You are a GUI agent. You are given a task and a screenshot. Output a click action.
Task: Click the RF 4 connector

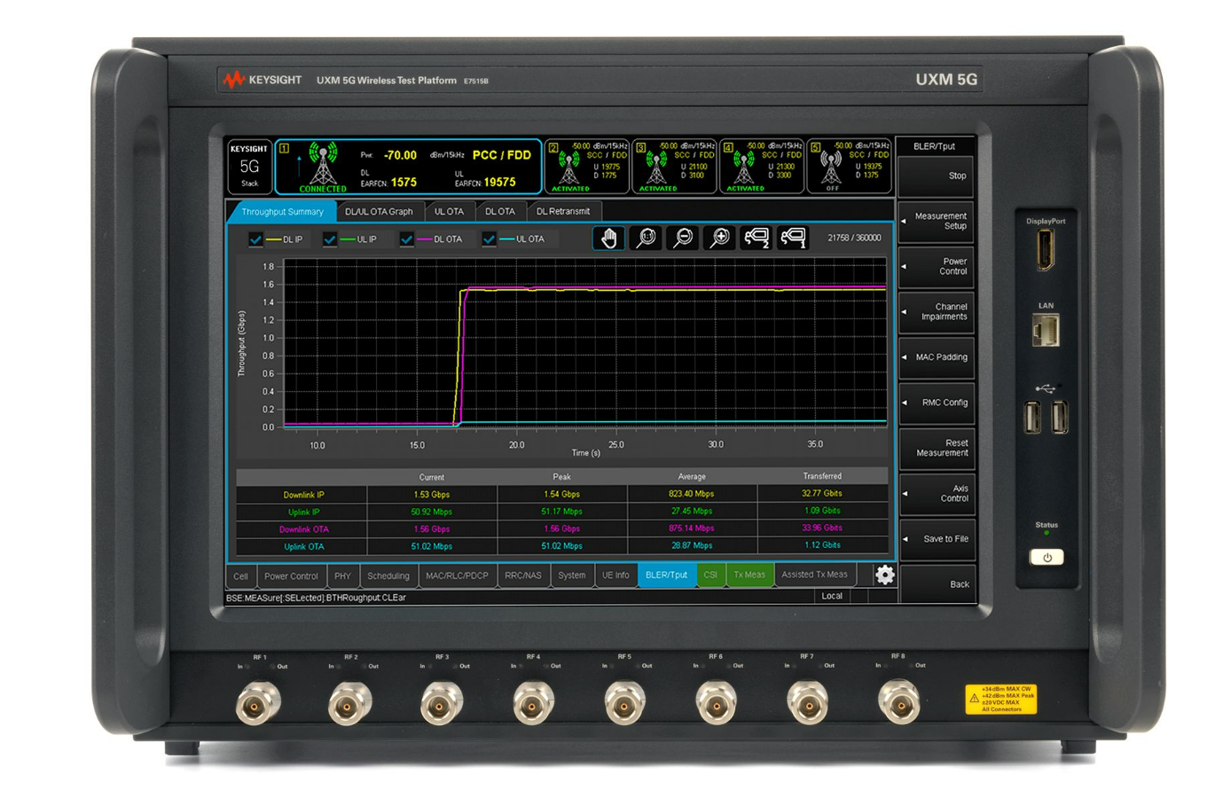coord(533,704)
